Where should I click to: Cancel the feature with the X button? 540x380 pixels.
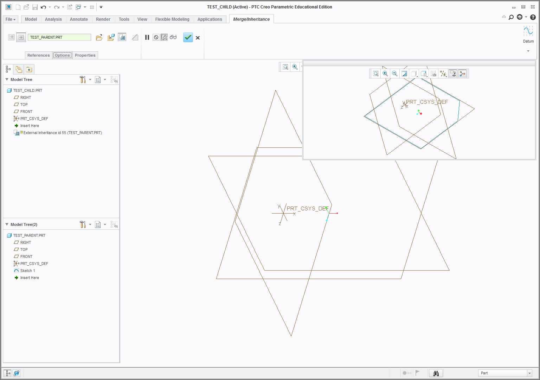coord(198,38)
